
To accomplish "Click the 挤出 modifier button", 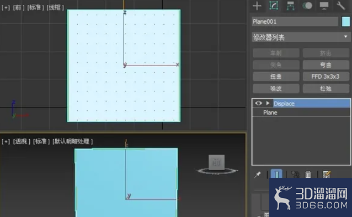I will pyautogui.click(x=326, y=53).
